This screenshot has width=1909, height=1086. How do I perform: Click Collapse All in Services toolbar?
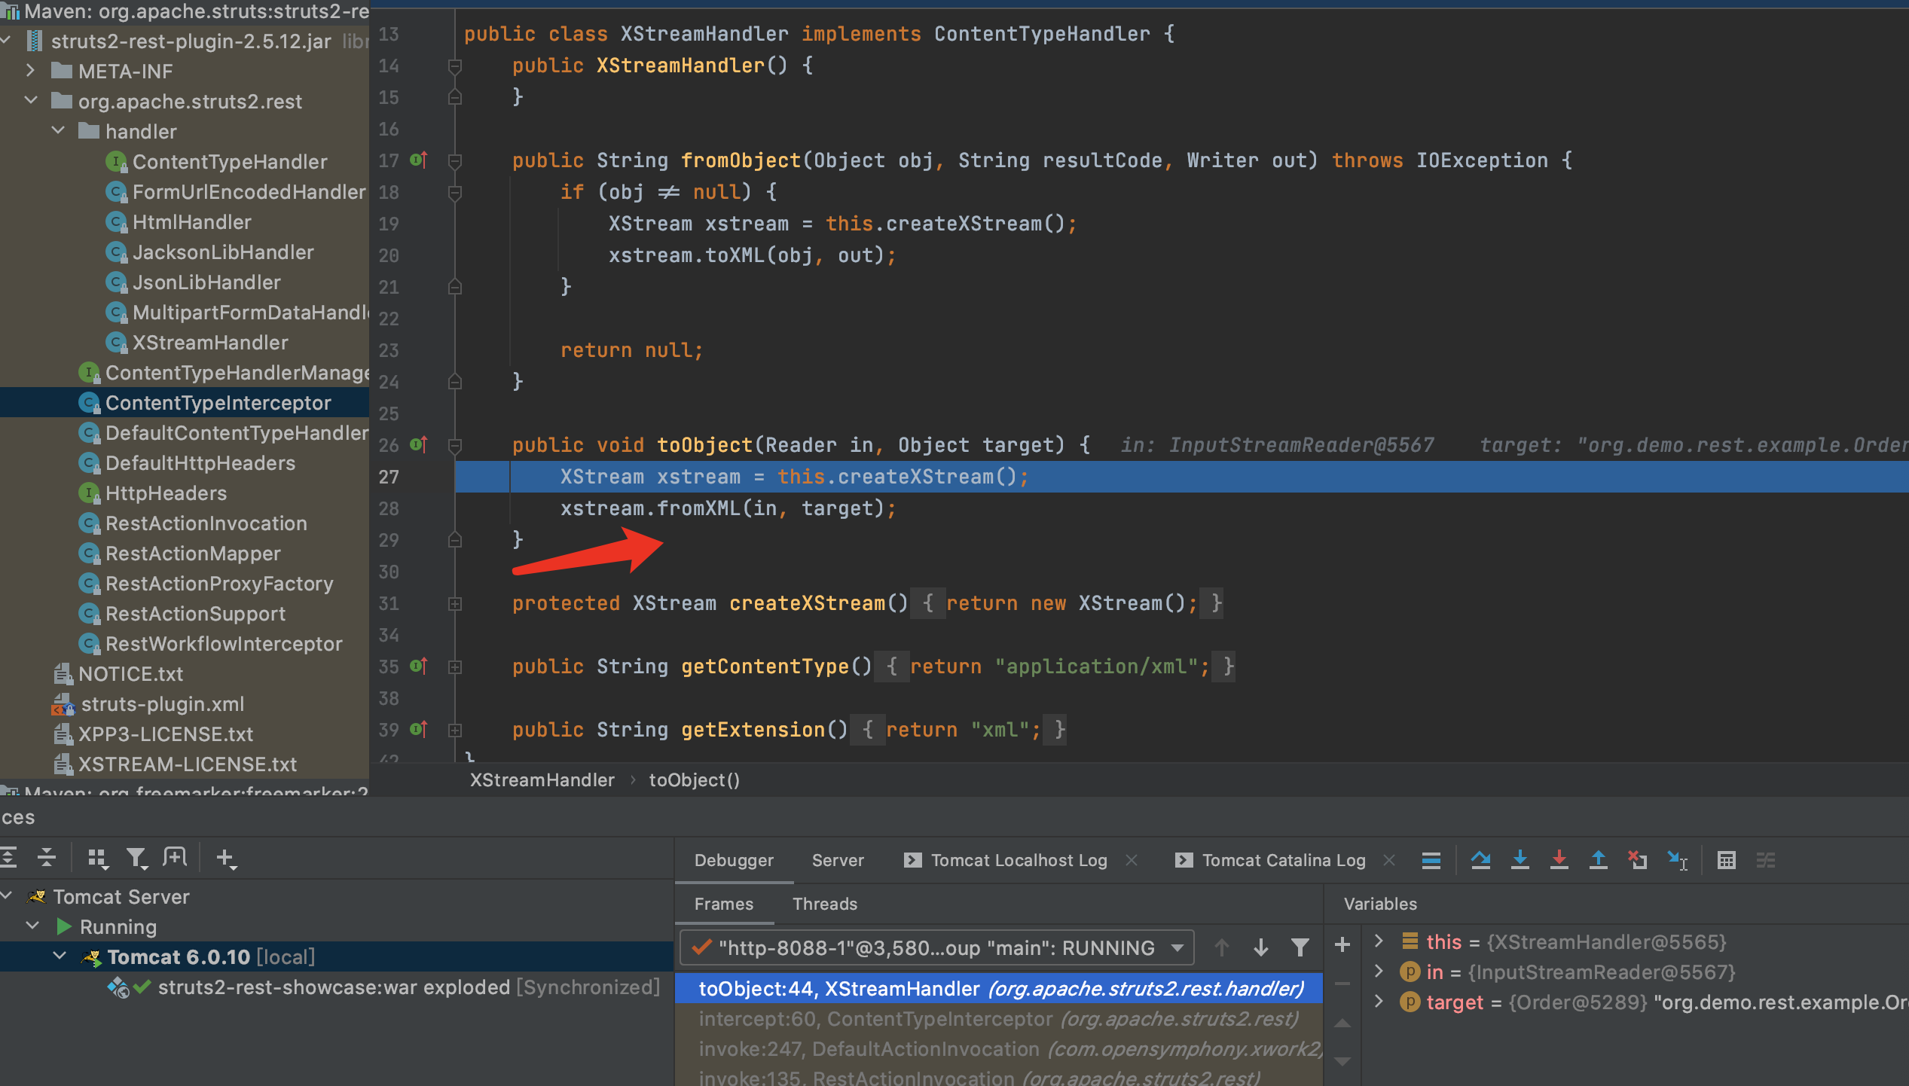click(47, 857)
